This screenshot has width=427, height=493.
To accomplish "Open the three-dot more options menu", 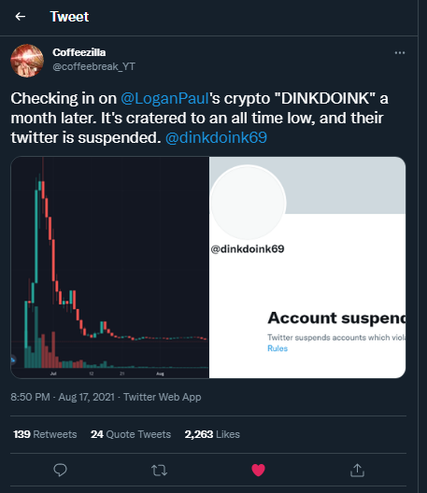I will tap(400, 53).
